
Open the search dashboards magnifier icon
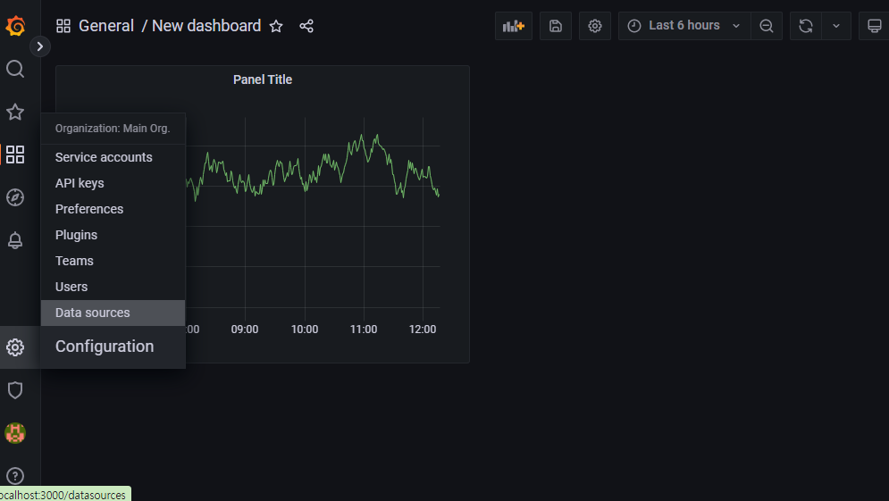coord(15,69)
